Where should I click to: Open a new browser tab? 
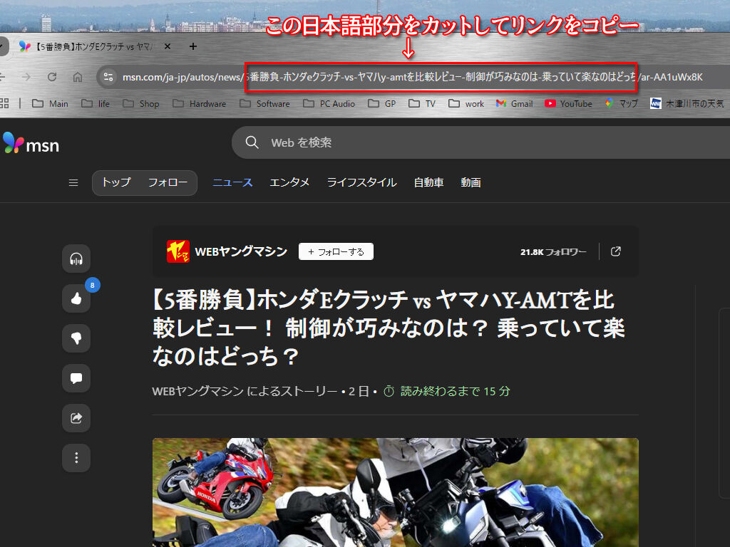tap(192, 46)
